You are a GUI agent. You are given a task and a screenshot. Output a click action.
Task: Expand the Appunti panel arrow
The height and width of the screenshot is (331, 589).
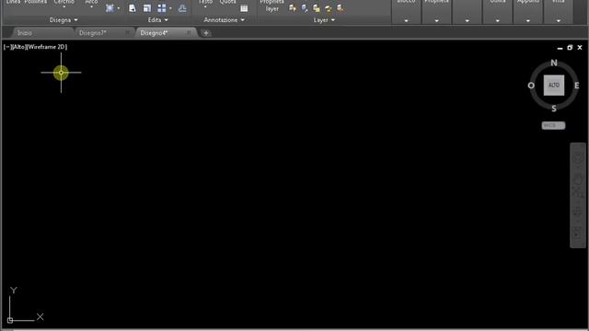(527, 20)
